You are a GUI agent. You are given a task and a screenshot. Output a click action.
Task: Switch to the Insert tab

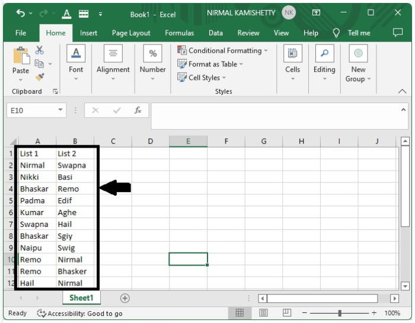(x=88, y=33)
